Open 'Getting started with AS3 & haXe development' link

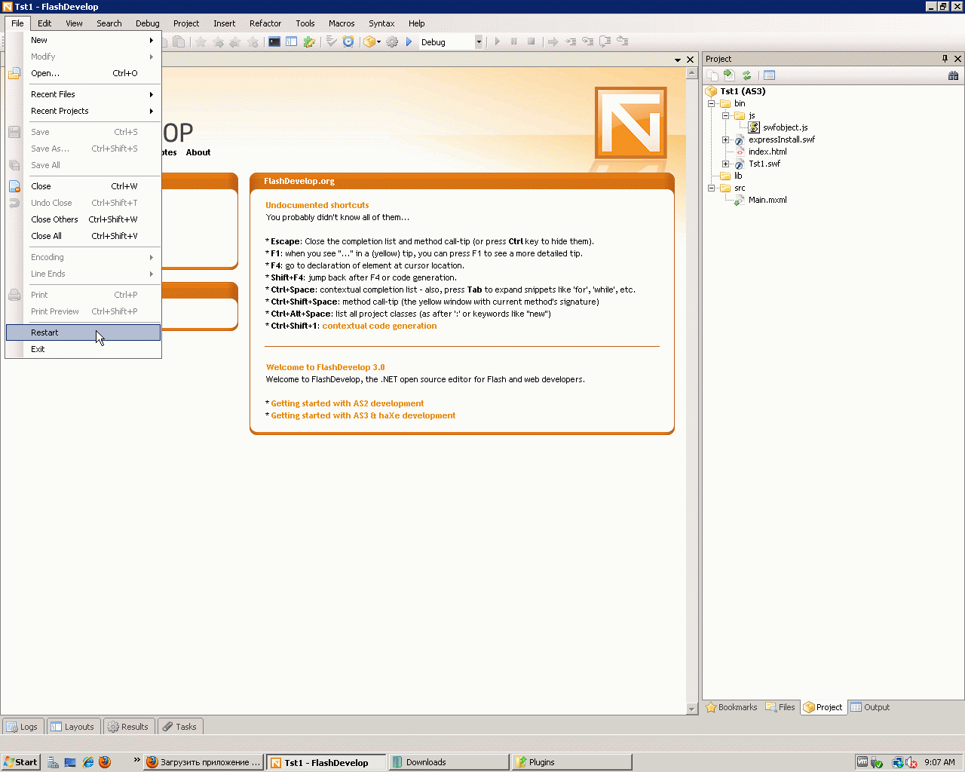point(363,415)
